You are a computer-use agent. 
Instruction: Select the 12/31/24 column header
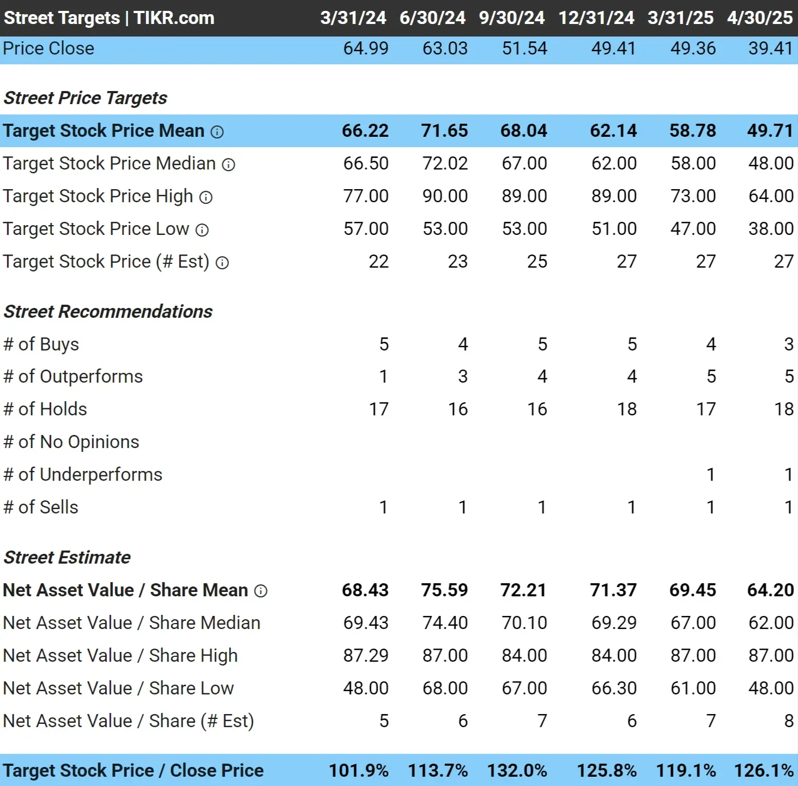click(596, 17)
